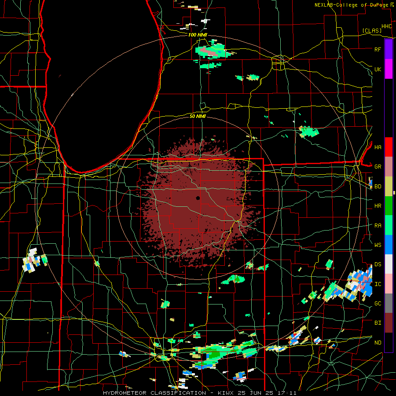Click the BI legend label
The width and height of the screenshot is (396, 396).
378,323
